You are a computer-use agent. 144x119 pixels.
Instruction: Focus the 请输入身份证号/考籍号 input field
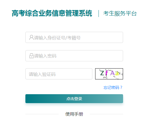click(74, 37)
